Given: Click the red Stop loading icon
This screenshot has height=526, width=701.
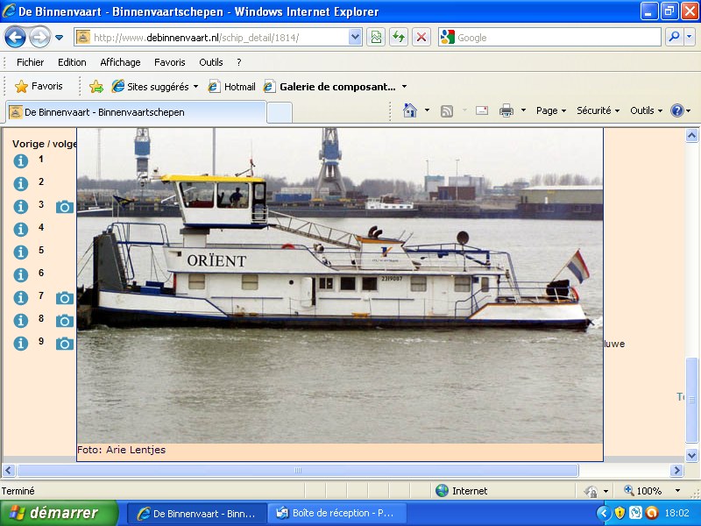Looking at the screenshot, I should 421,37.
